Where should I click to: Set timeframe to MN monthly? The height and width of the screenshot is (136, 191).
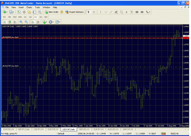tap(46, 17)
